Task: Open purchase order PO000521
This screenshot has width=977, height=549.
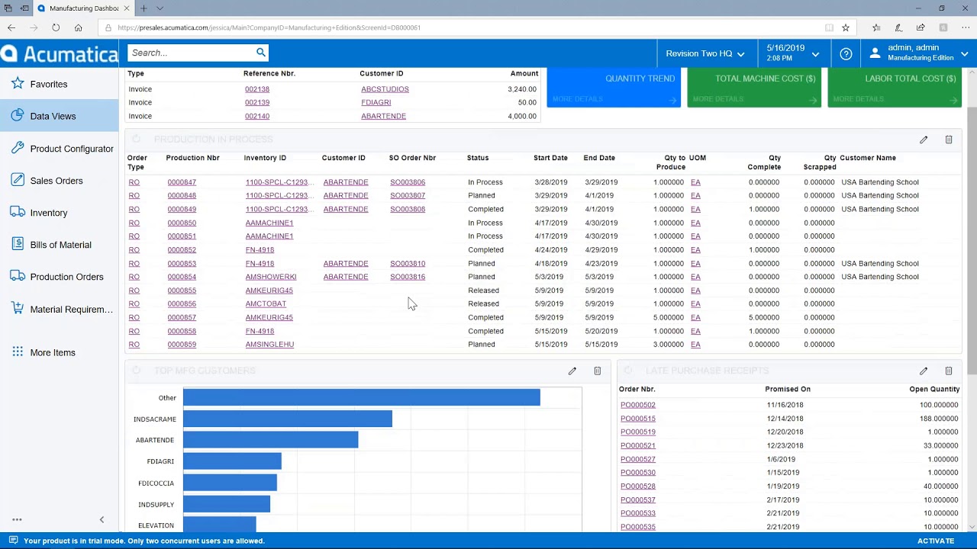Action: click(x=638, y=445)
